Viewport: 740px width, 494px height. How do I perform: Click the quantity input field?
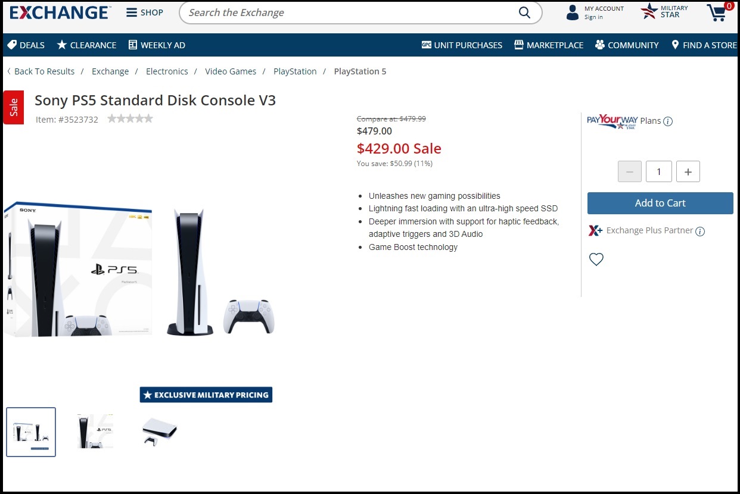click(659, 172)
